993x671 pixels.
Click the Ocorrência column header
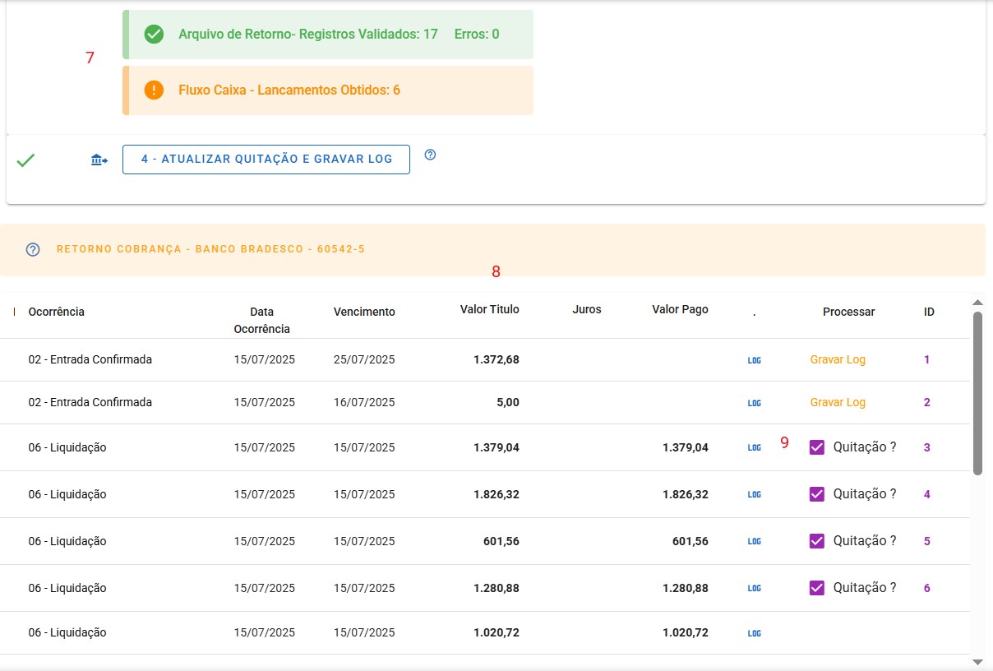pos(56,312)
